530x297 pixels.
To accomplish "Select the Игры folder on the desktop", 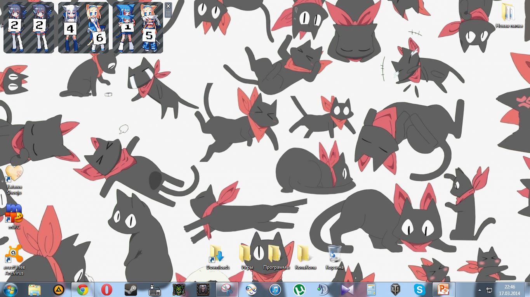I will [x=247, y=257].
